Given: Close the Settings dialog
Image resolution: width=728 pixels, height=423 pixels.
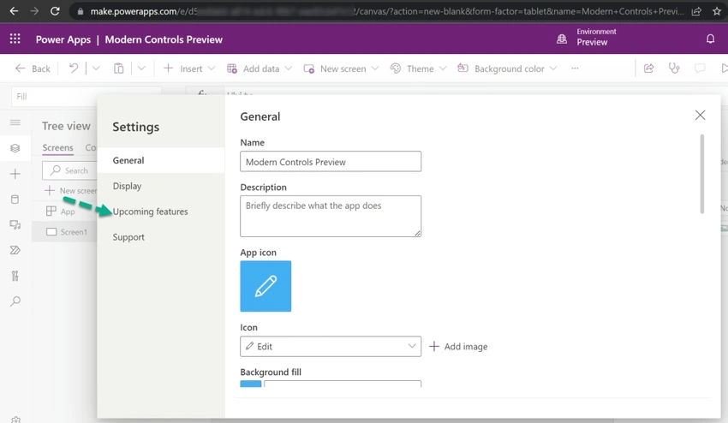Looking at the screenshot, I should (x=700, y=115).
